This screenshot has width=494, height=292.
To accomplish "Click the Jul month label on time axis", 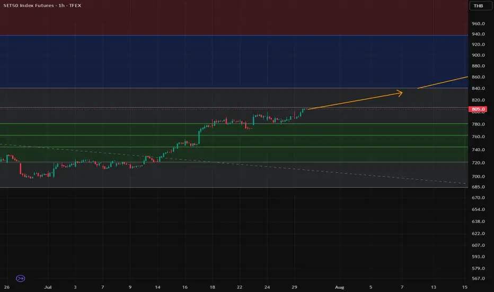I will (48, 287).
